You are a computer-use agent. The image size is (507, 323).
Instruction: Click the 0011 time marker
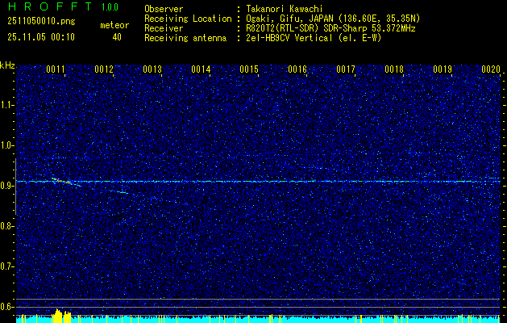(x=56, y=69)
